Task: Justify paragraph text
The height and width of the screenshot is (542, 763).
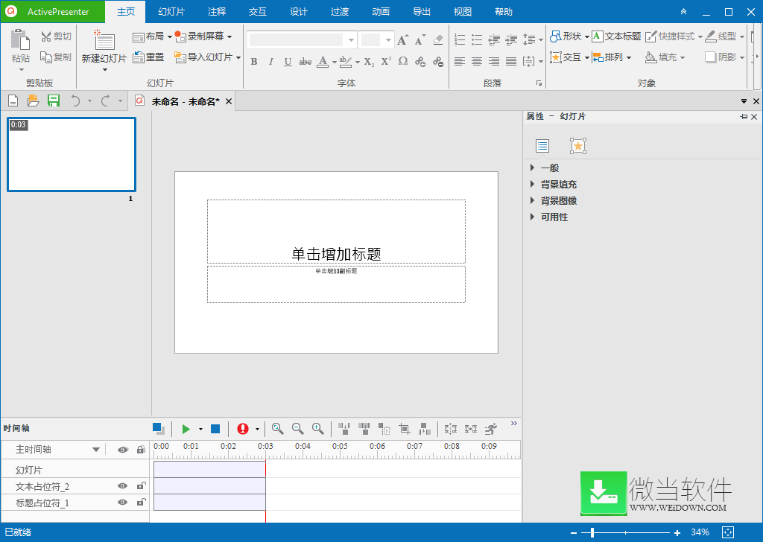Action: tap(511, 61)
